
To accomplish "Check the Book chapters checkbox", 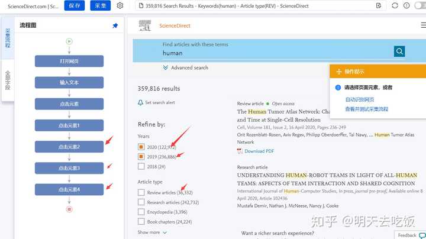I will point(141,222).
